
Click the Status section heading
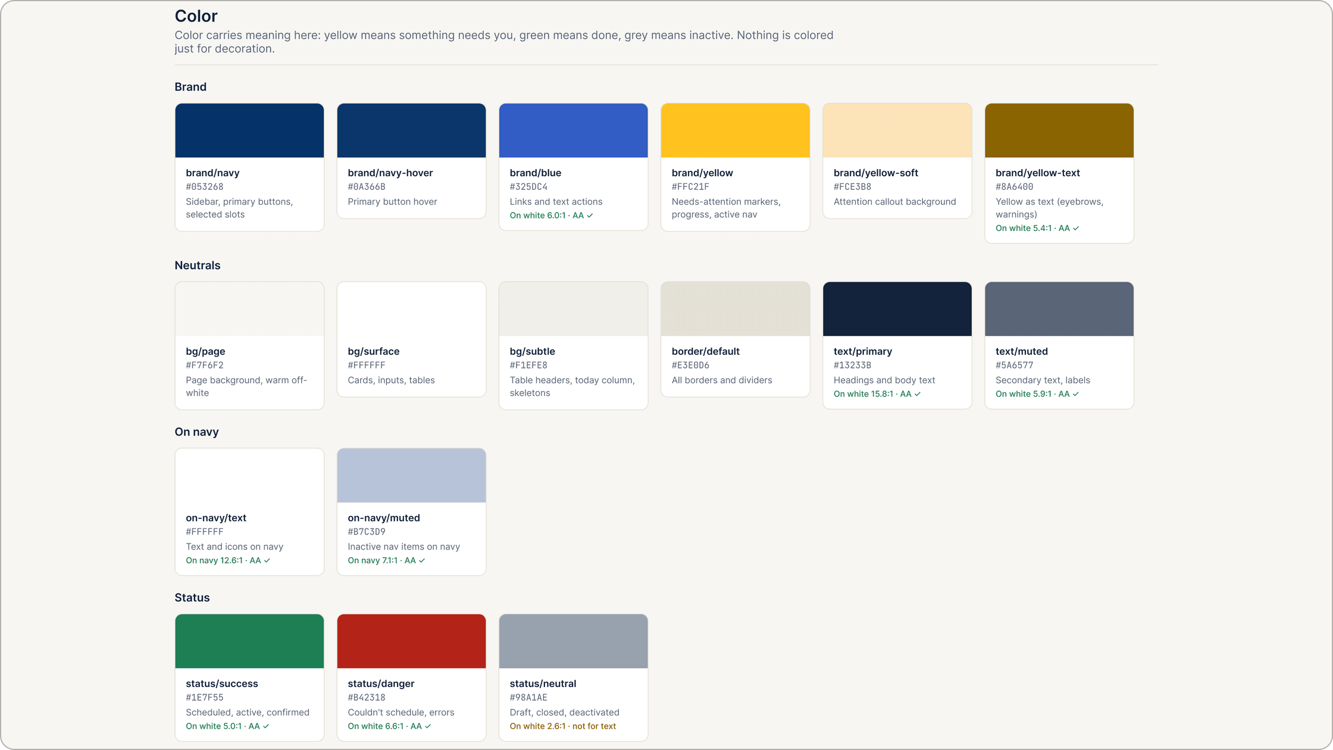pyautogui.click(x=192, y=598)
